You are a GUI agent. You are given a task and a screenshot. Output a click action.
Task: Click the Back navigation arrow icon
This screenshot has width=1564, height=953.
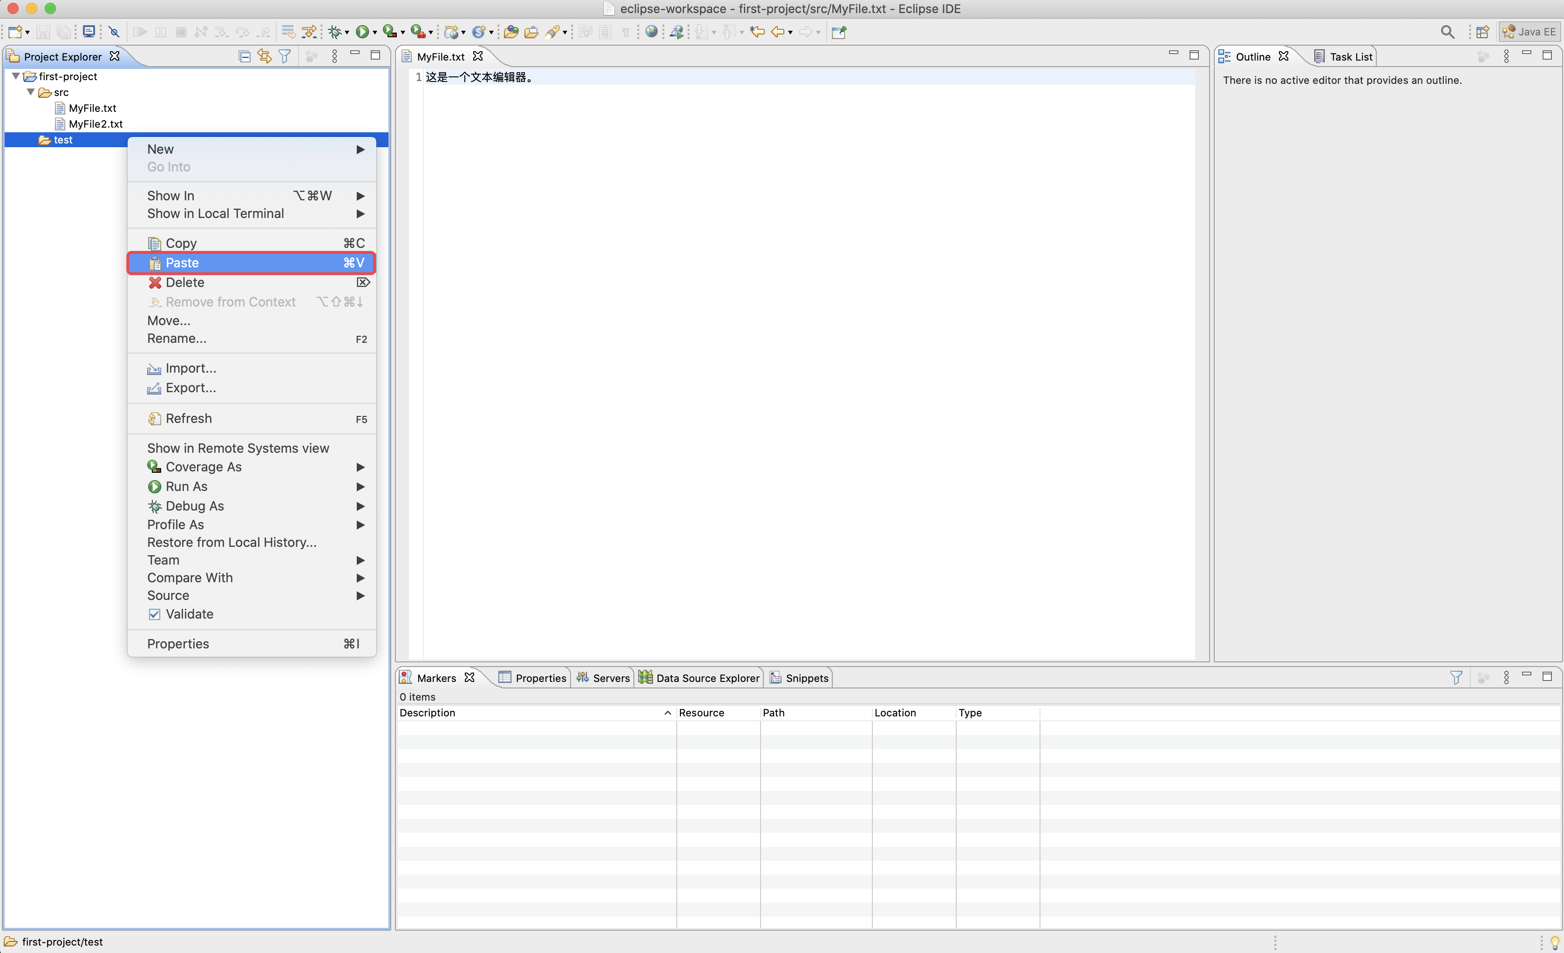point(777,32)
